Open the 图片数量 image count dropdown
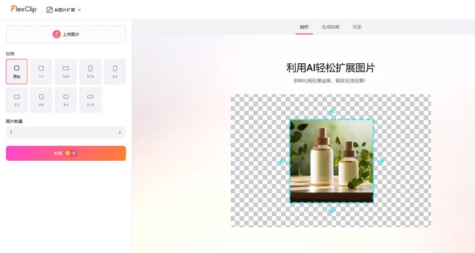Viewport: 475px width, 253px height. coord(66,132)
